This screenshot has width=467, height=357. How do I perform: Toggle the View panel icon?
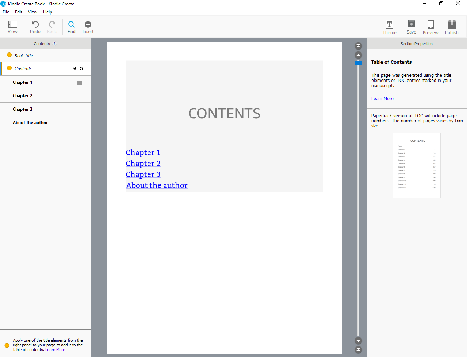pos(12,26)
